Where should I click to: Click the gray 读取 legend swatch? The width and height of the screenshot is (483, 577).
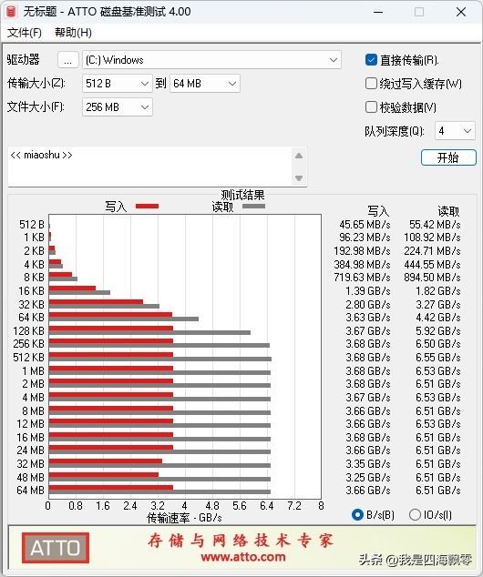(253, 206)
